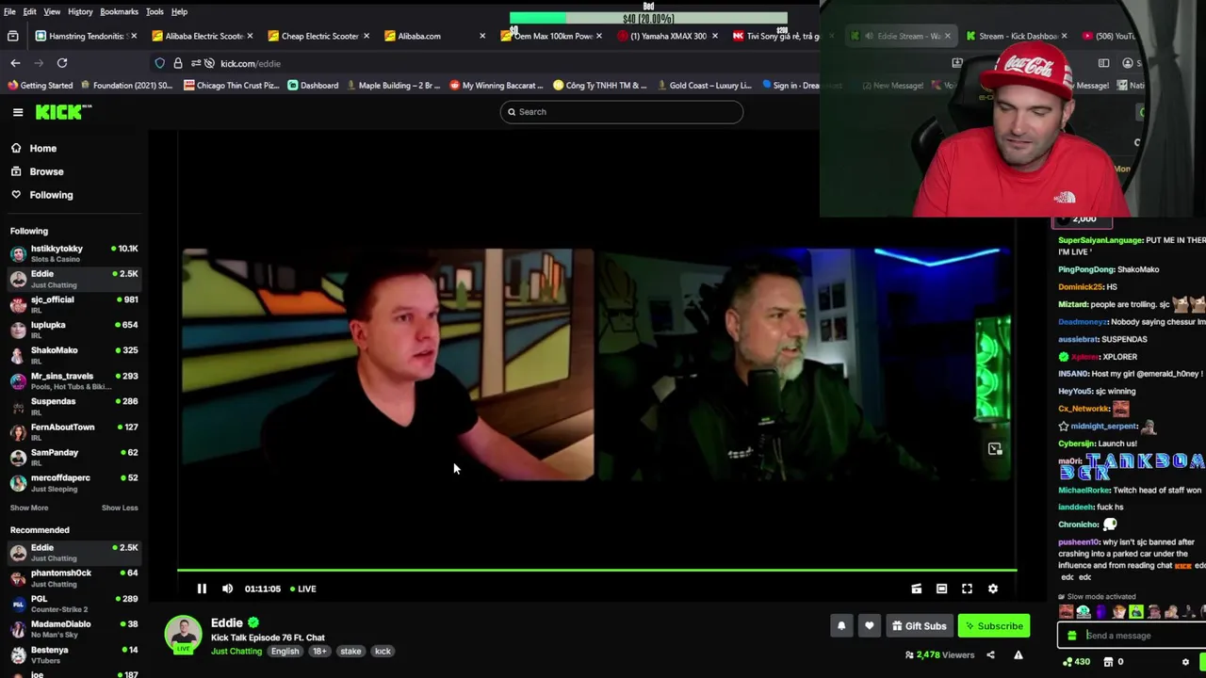1206x678 pixels.
Task: Open the Kick sidebar hamburger menu
Action: pos(18,112)
